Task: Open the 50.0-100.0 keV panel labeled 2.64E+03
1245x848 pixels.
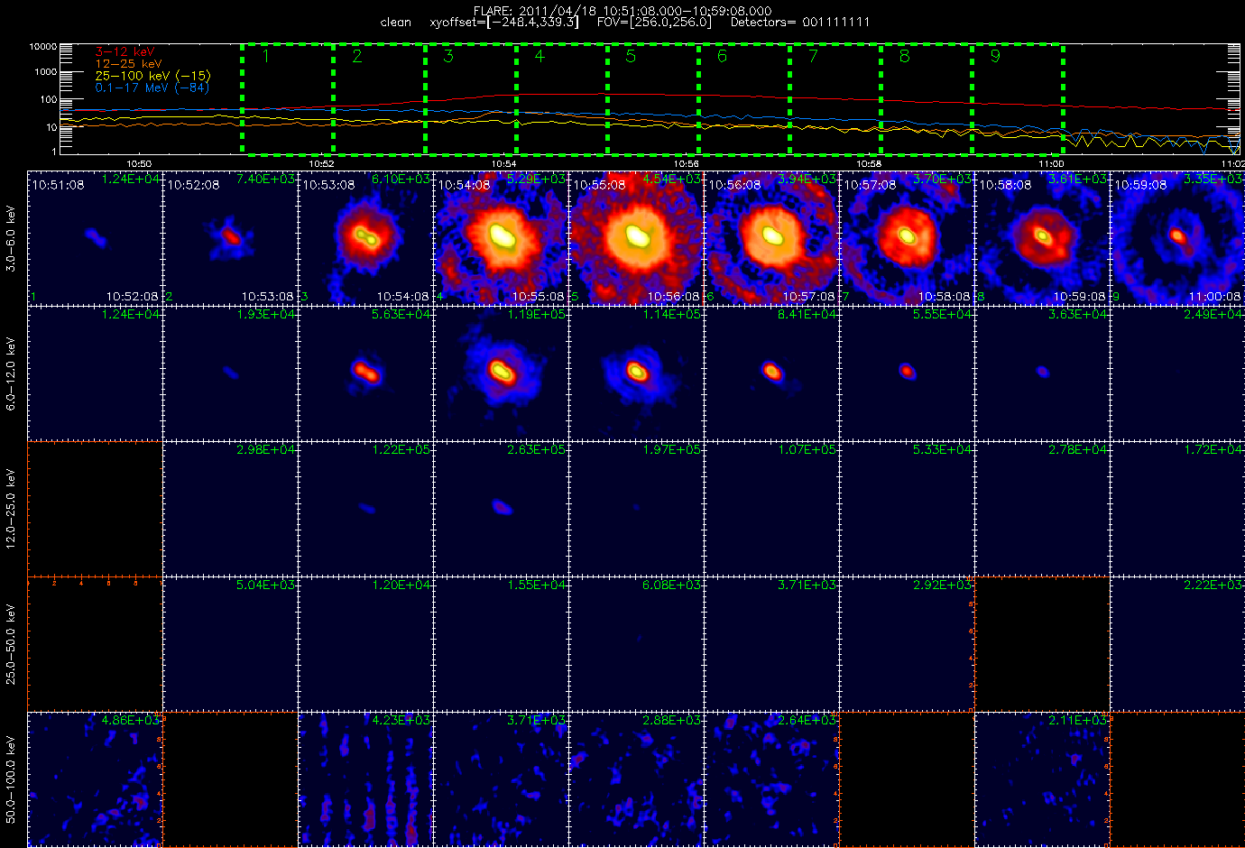Action: click(x=771, y=779)
